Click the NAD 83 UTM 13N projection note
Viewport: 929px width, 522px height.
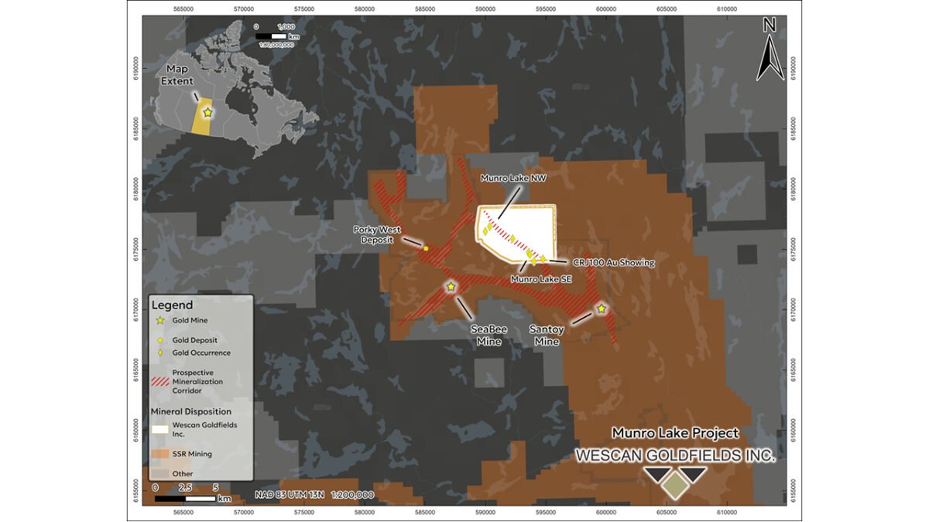click(x=315, y=494)
